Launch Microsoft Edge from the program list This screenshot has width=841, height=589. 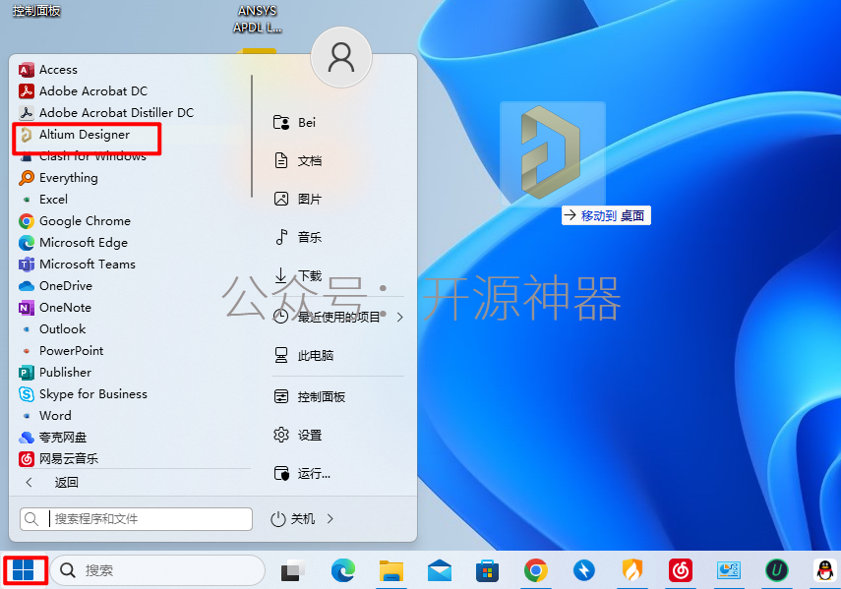coord(74,243)
